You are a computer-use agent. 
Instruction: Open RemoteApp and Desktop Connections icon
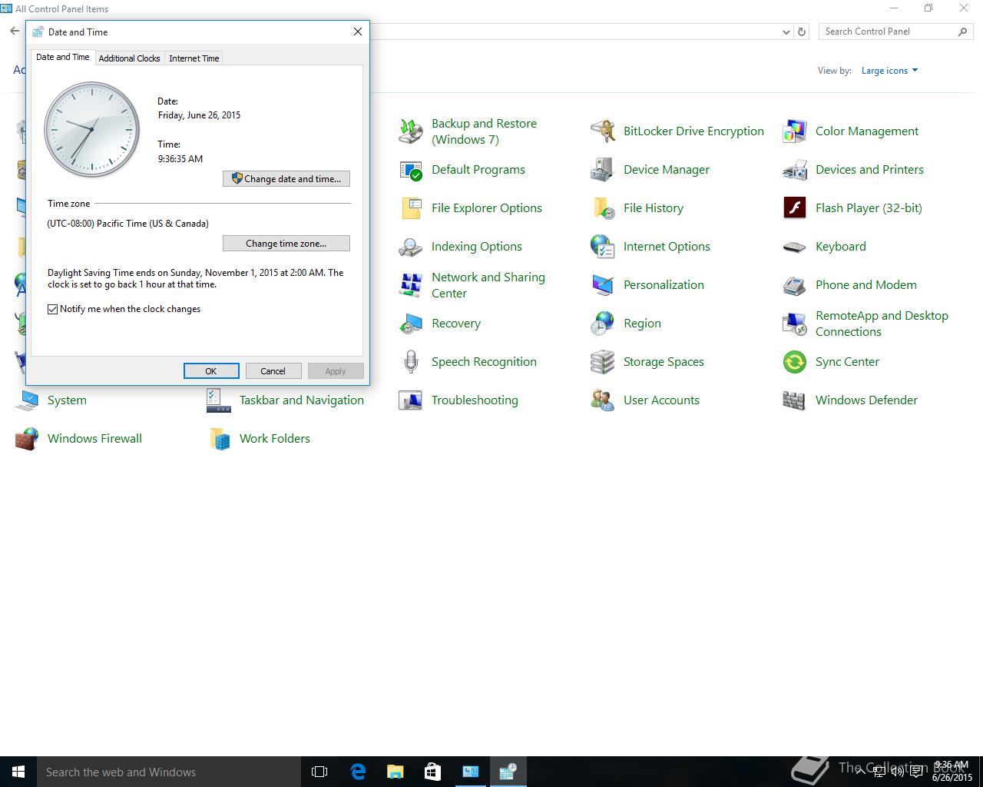click(x=795, y=324)
